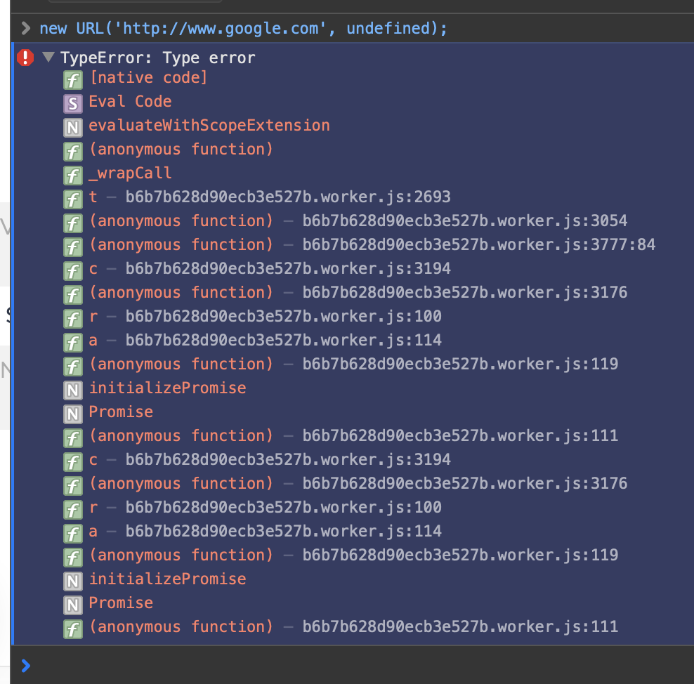Open the first worker.js:3194 source link
The image size is (694, 684).
288,269
